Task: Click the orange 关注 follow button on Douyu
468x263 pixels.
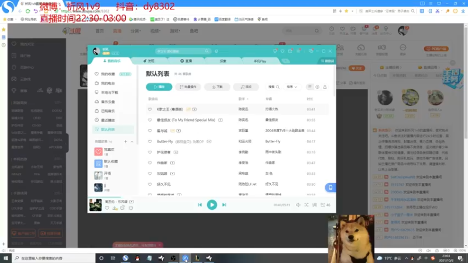Action: pos(357,68)
